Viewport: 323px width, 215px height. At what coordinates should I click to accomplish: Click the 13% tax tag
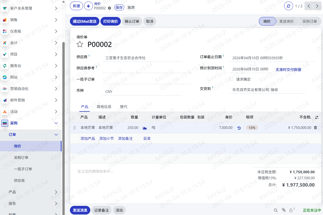[x=252, y=128]
